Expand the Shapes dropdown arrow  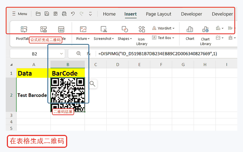coord(131,39)
